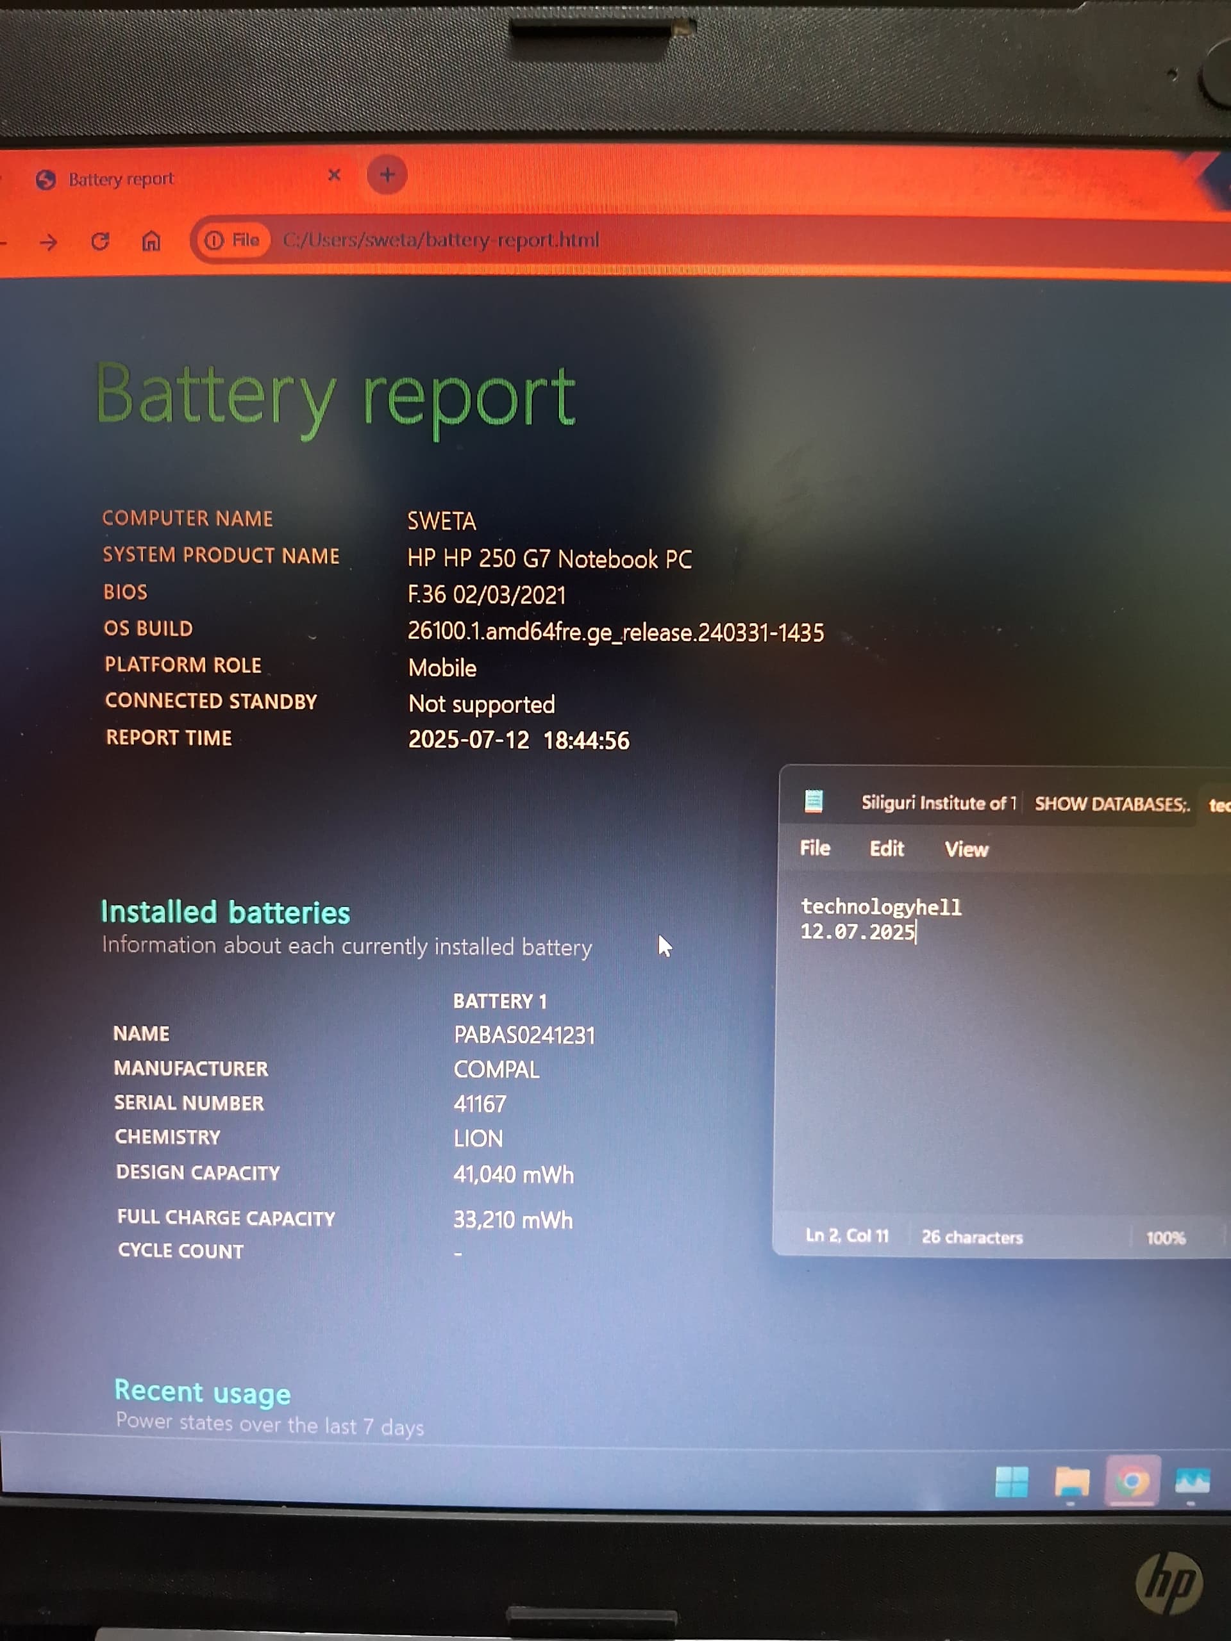Click the Mobile platform role value
1231x1641 pixels.
(x=442, y=668)
